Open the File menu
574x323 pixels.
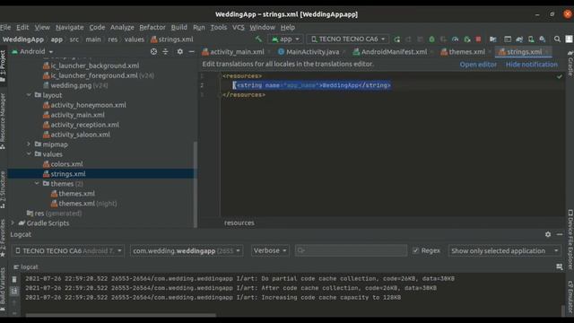pyautogui.click(x=5, y=27)
